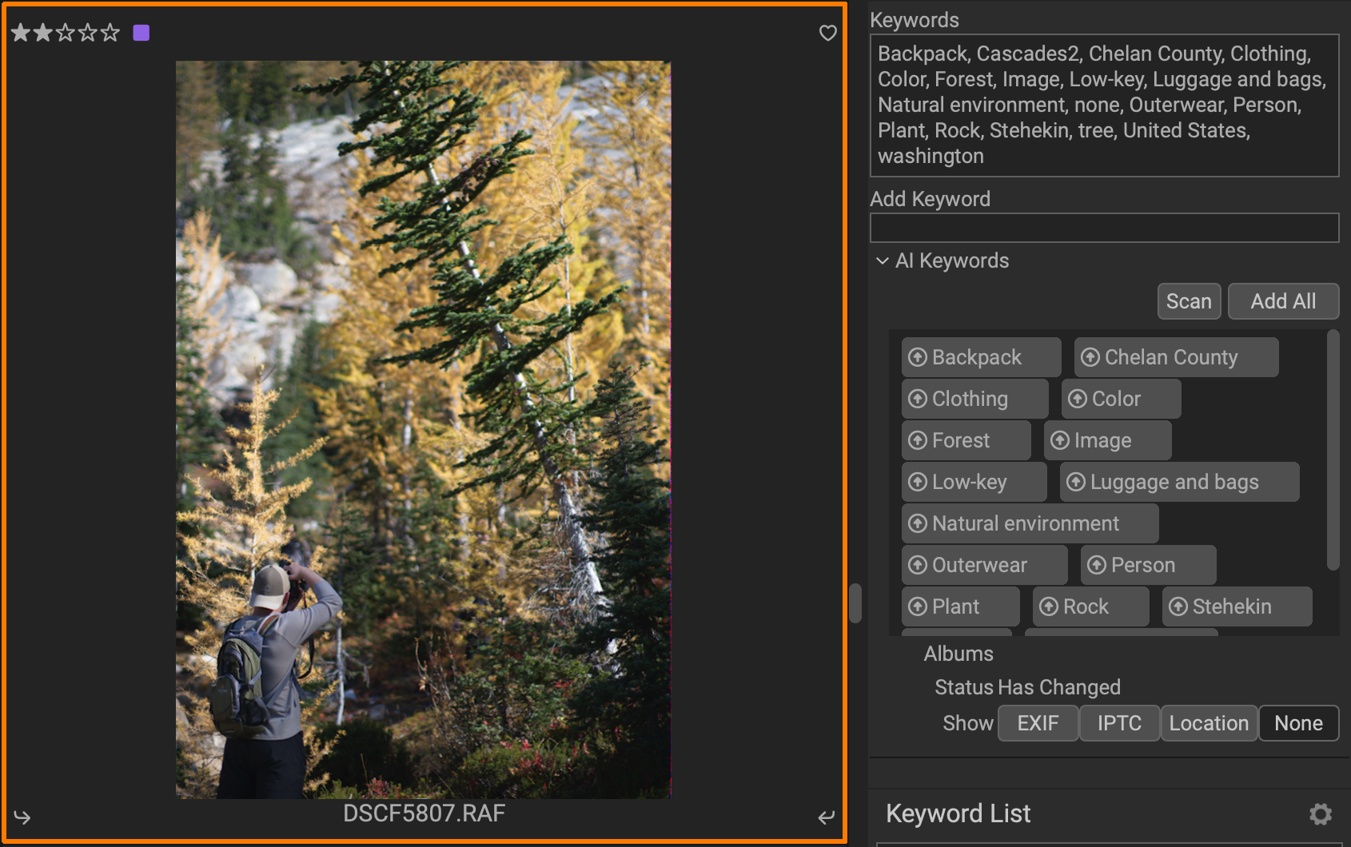Click the Add All button
Viewport: 1351px width, 847px height.
(x=1283, y=301)
